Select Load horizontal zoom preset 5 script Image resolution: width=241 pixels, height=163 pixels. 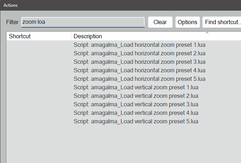tap(139, 79)
